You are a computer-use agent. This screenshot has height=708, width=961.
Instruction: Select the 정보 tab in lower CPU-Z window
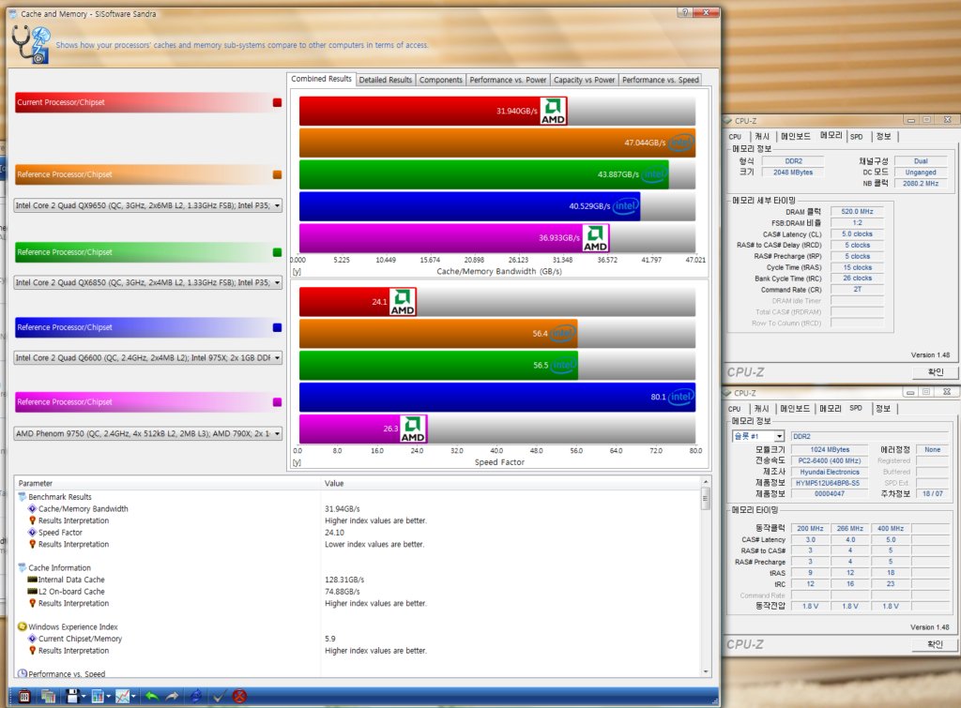[883, 409]
